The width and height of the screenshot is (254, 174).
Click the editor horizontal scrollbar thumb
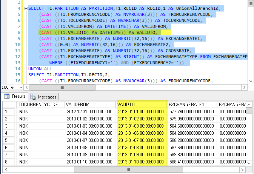pos(63,88)
